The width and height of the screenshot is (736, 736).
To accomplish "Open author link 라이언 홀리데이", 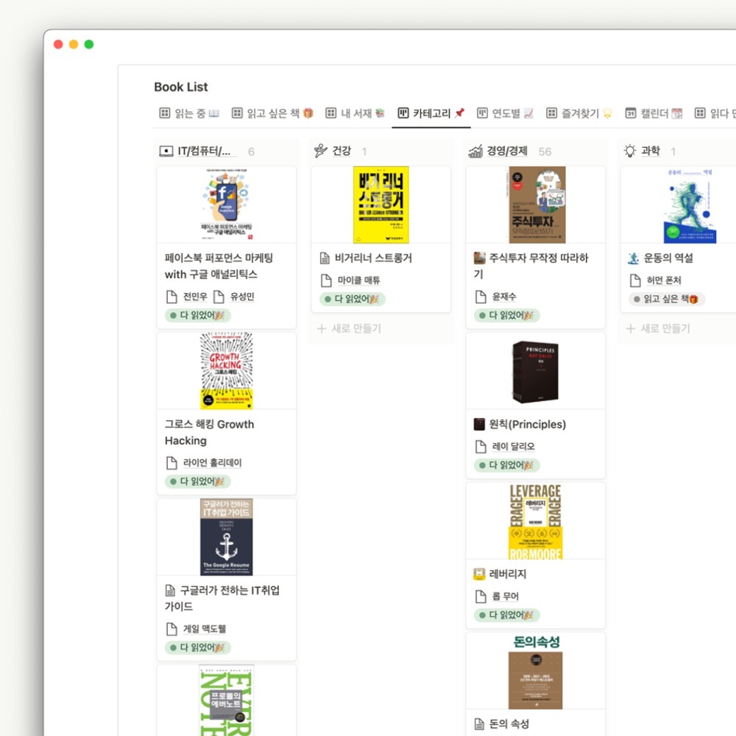I will point(212,463).
